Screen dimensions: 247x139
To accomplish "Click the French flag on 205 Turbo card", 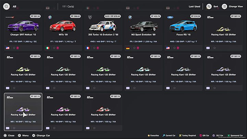I will click(88, 48).
